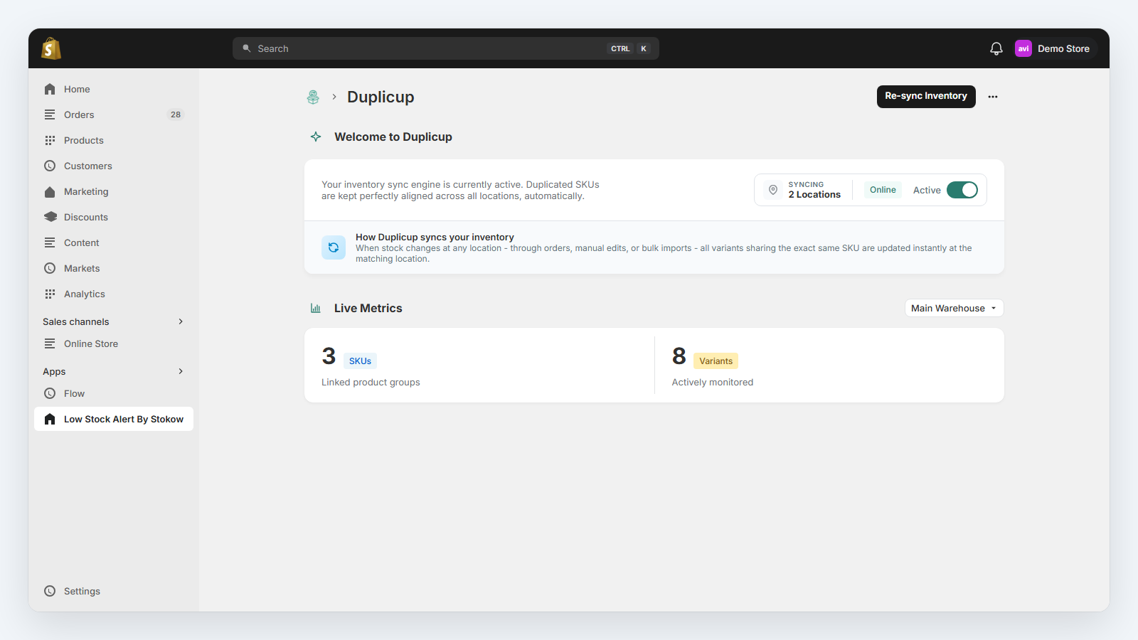Click the Orders sidebar icon
This screenshot has width=1138, height=640.
point(50,114)
